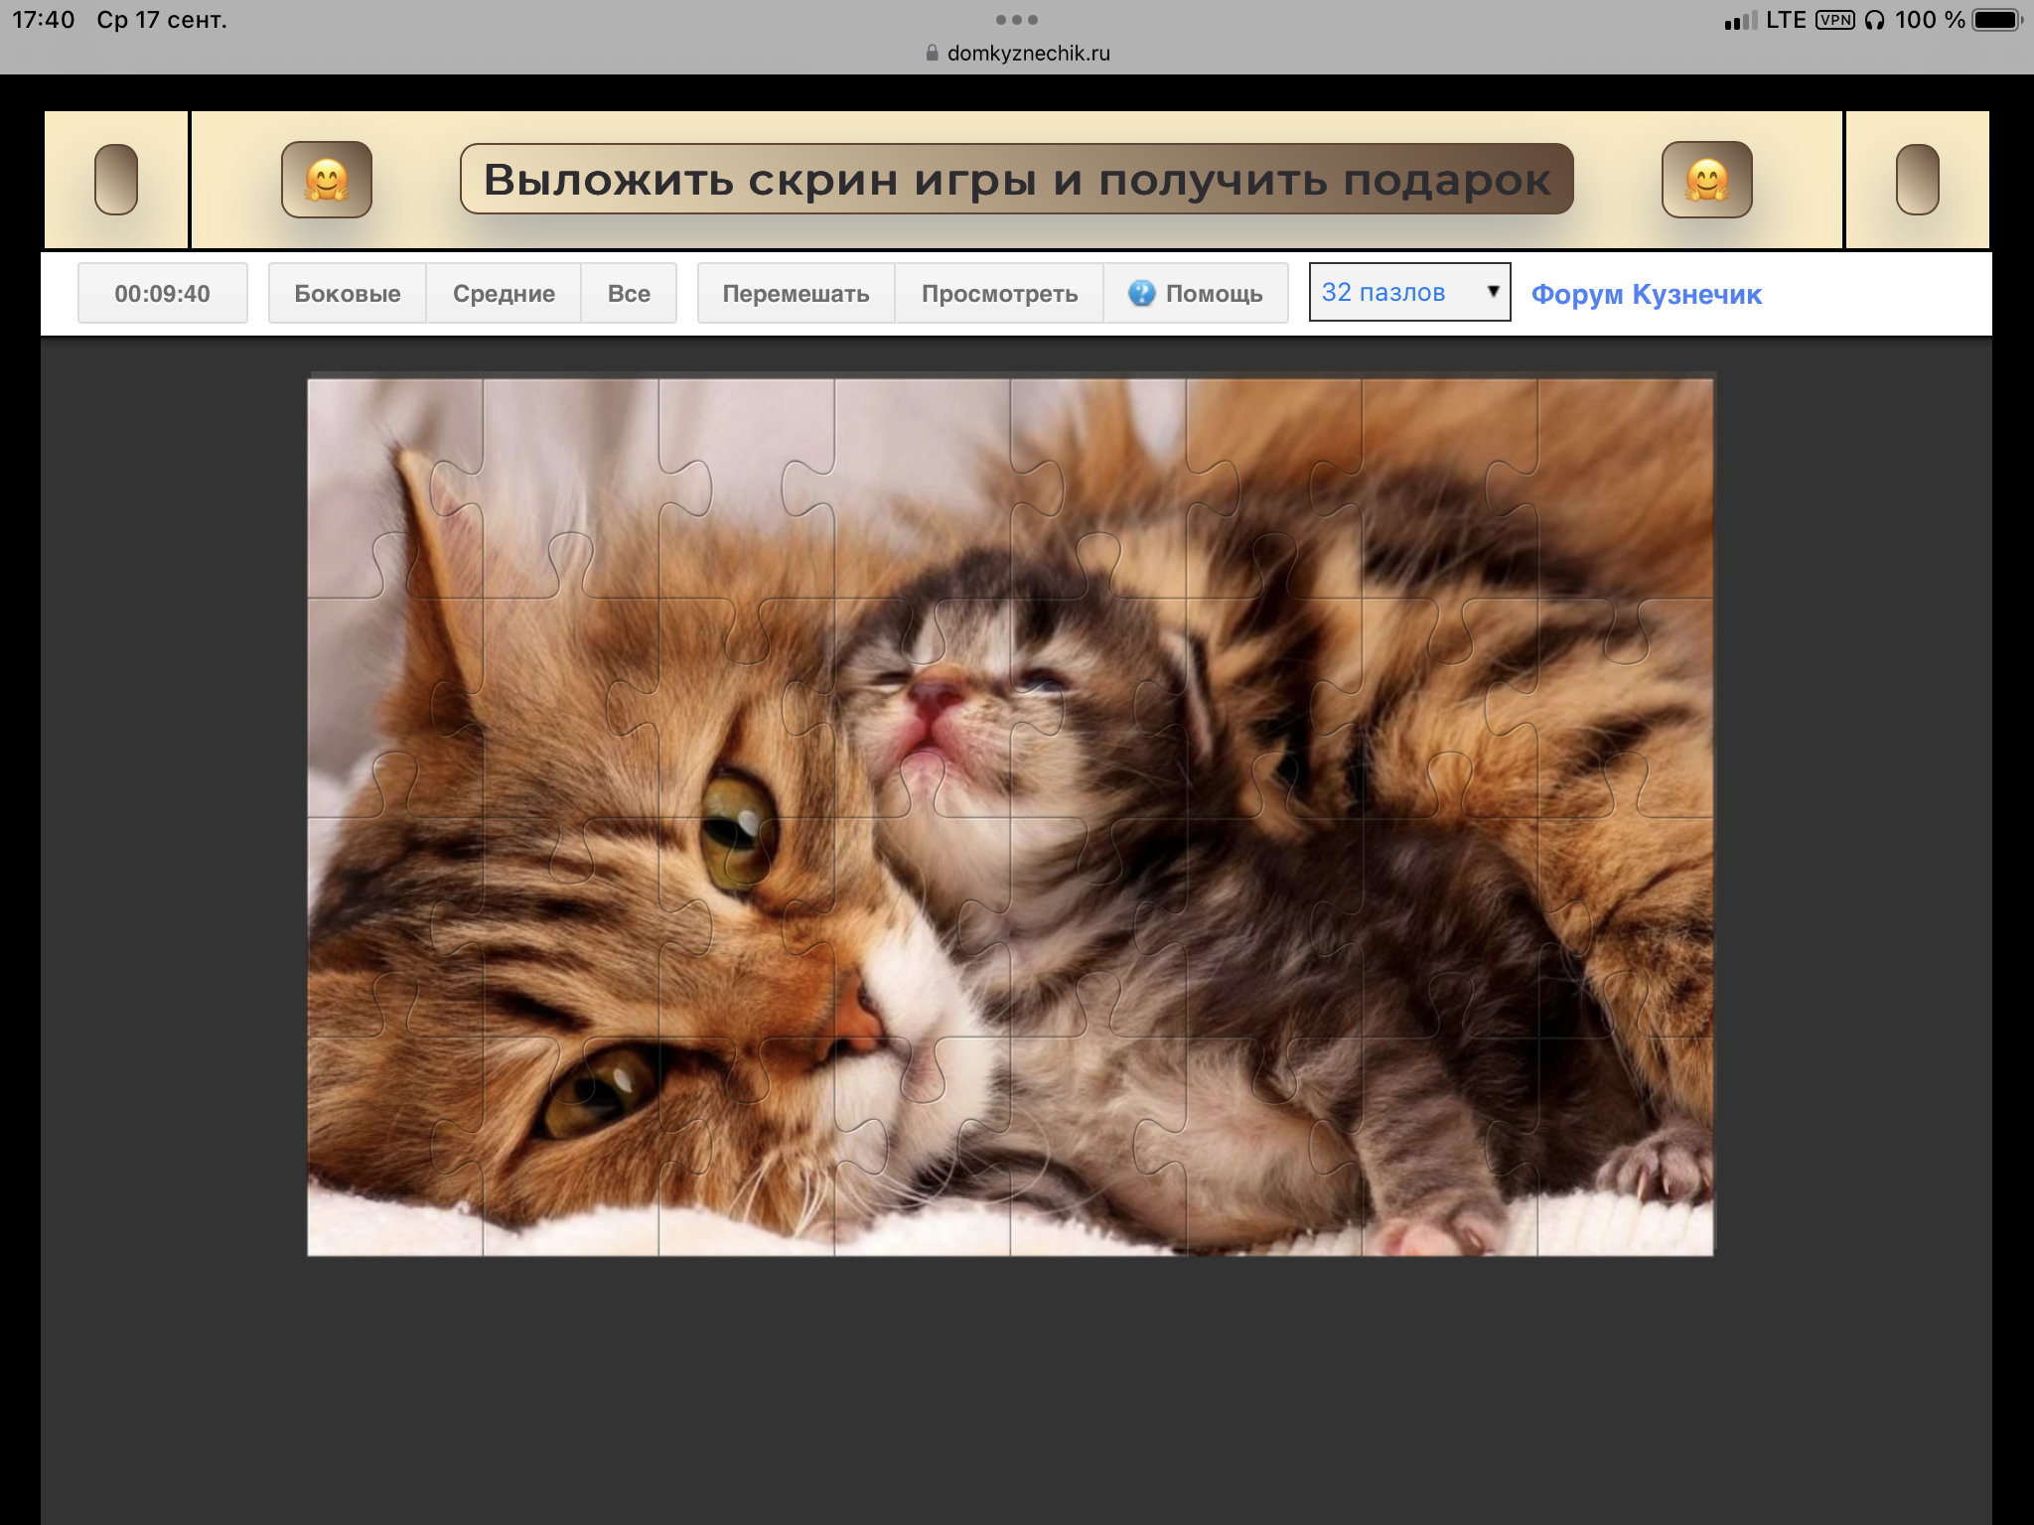Click the right rounded pill button in banner
The height and width of the screenshot is (1525, 2034).
[x=1917, y=180]
